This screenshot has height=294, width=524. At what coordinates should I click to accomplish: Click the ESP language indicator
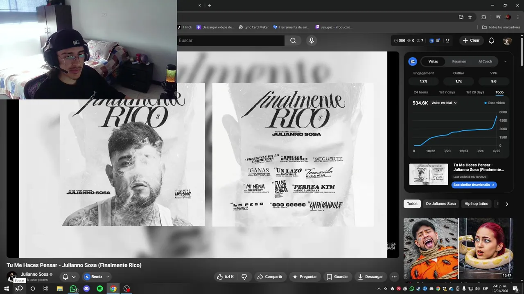[x=485, y=289]
